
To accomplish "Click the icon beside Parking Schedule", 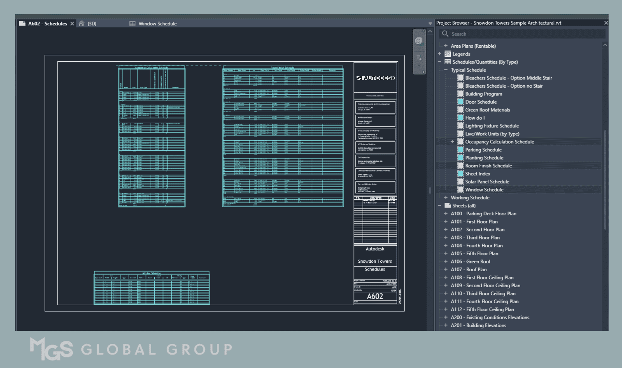I will (460, 150).
